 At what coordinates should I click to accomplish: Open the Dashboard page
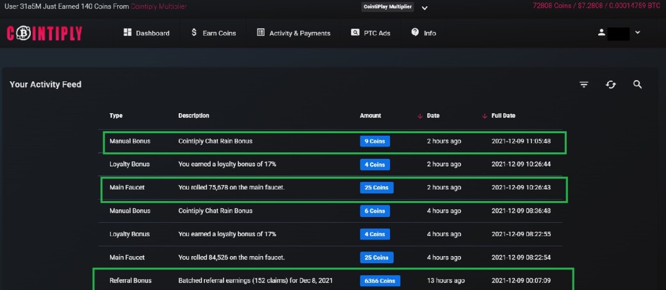[146, 33]
